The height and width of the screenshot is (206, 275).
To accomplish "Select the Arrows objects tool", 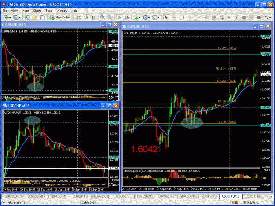I will pos(267,17).
